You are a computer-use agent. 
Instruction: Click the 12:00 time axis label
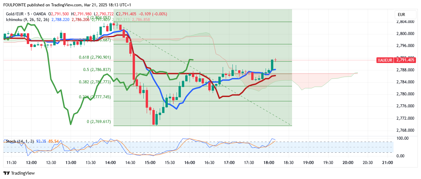[31, 163]
